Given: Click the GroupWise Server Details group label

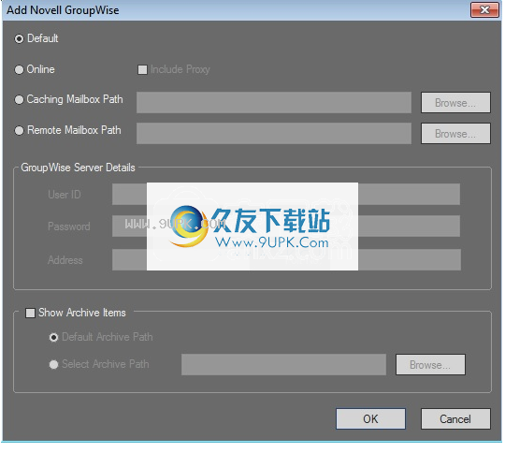Looking at the screenshot, I should (78, 168).
